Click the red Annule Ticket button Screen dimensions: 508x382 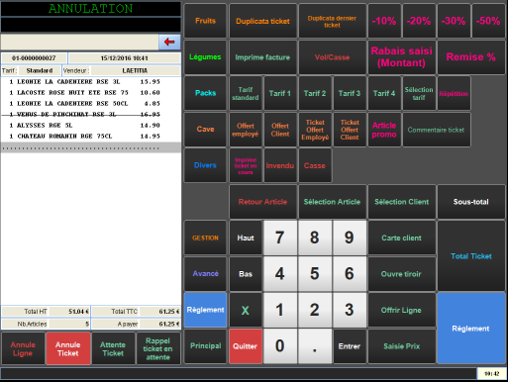[68, 348]
